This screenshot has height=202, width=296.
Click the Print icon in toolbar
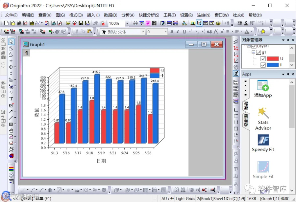point(135,23)
